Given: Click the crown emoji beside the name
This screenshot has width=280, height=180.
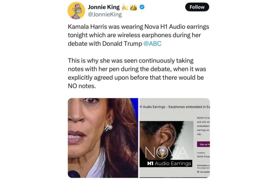Looking at the screenshot, I should click(133, 7).
